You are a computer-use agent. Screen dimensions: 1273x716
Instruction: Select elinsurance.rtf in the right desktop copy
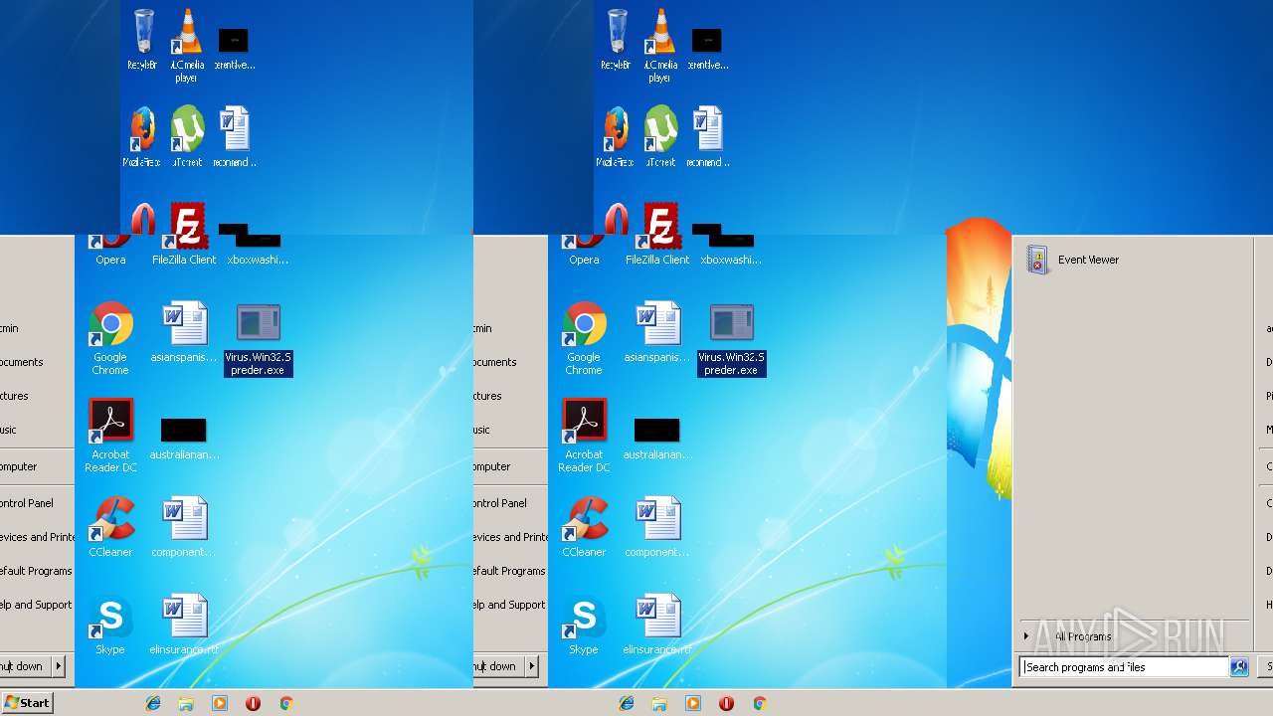657,625
